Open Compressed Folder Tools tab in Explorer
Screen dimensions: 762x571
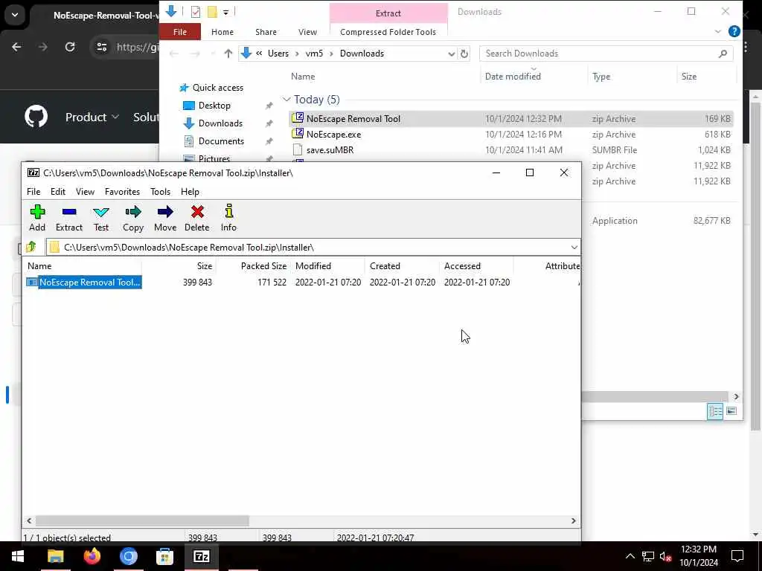388,32
